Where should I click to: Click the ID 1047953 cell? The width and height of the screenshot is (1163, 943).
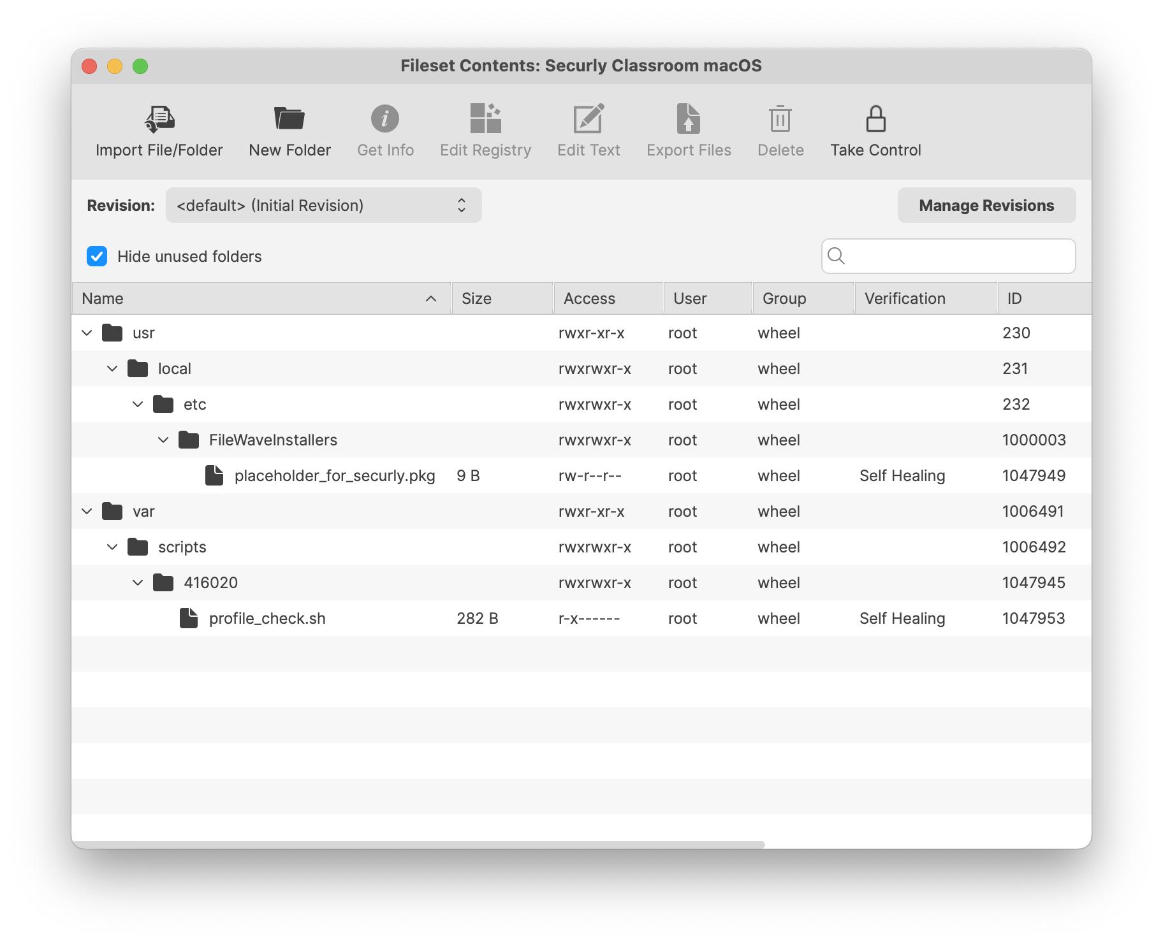[x=1034, y=618]
